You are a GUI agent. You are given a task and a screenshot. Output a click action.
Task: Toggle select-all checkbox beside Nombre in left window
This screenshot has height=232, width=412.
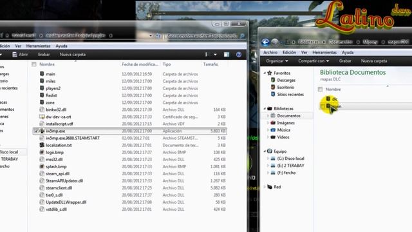34,64
